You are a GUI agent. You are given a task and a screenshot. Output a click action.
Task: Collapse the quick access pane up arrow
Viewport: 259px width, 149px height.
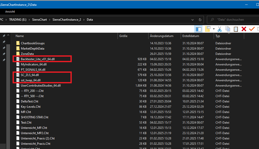point(8,35)
